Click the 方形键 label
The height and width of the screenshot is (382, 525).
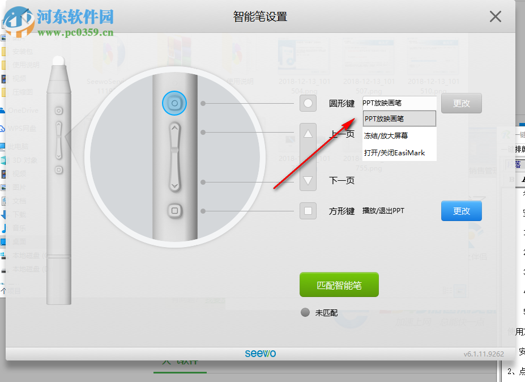pyautogui.click(x=342, y=211)
